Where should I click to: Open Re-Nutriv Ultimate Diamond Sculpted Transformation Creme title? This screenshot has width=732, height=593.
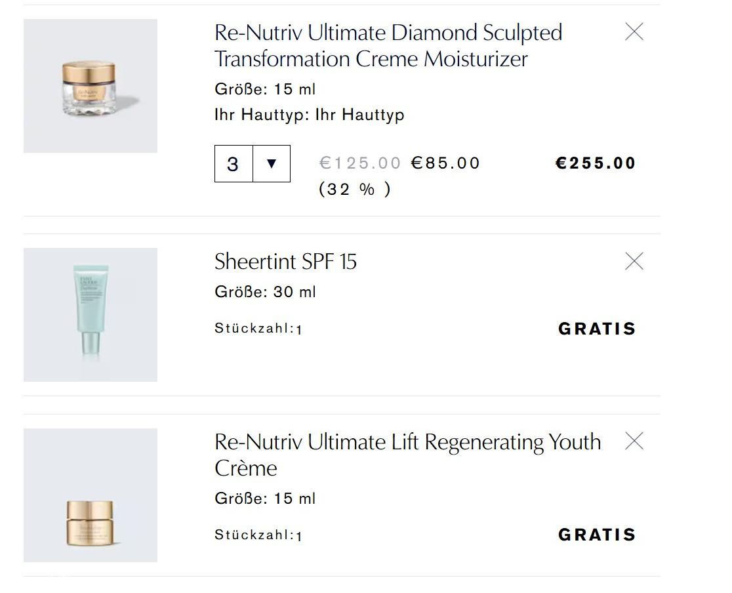388,45
